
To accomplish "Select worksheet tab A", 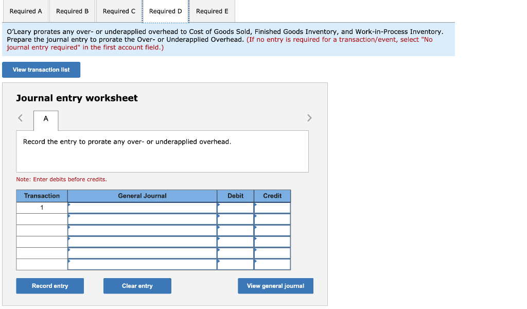I will 45,120.
